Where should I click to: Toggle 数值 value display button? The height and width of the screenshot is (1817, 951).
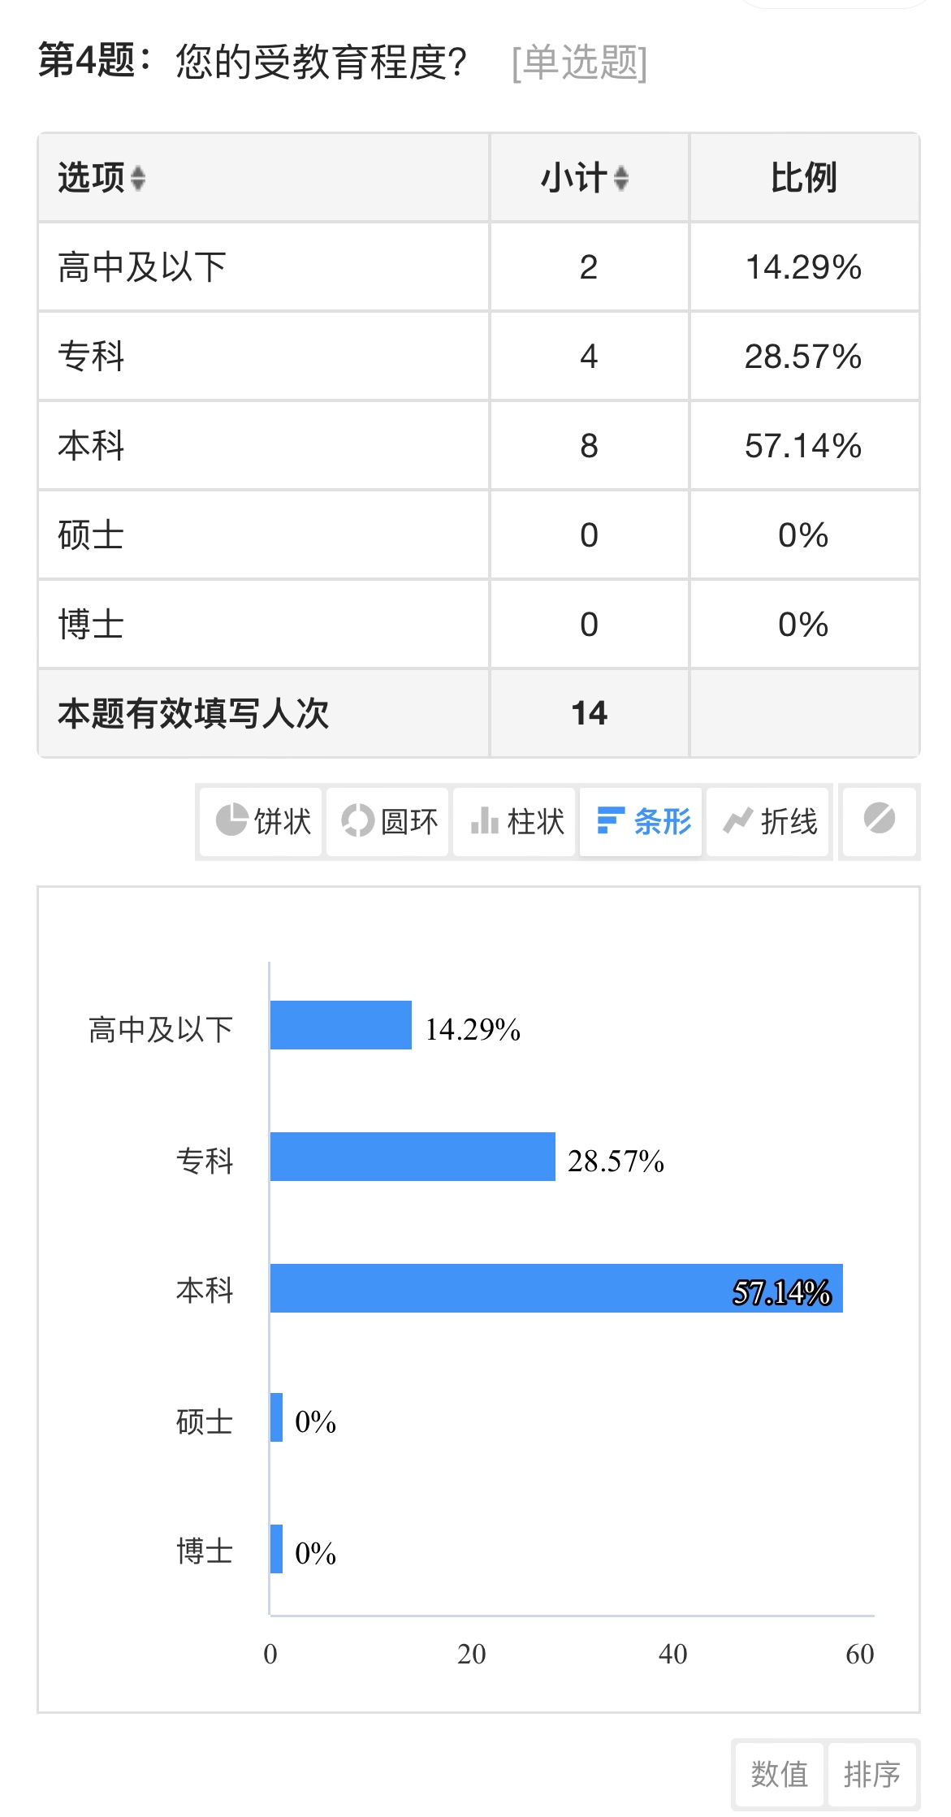(778, 1774)
